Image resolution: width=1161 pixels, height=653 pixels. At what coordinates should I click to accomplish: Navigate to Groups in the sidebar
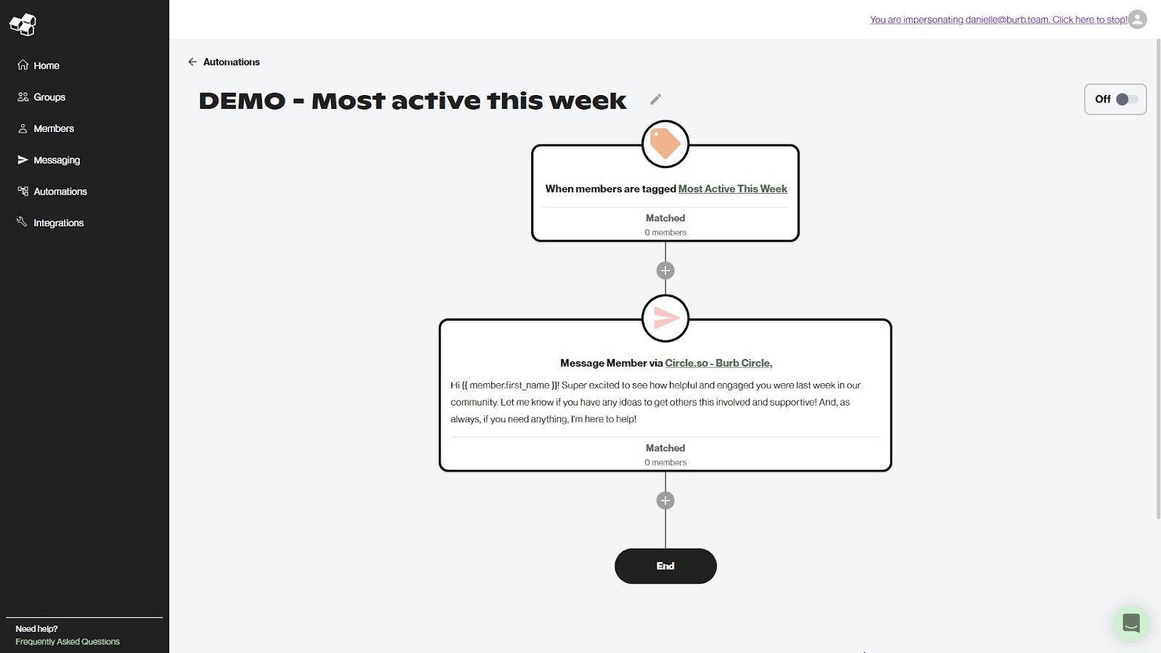49,97
